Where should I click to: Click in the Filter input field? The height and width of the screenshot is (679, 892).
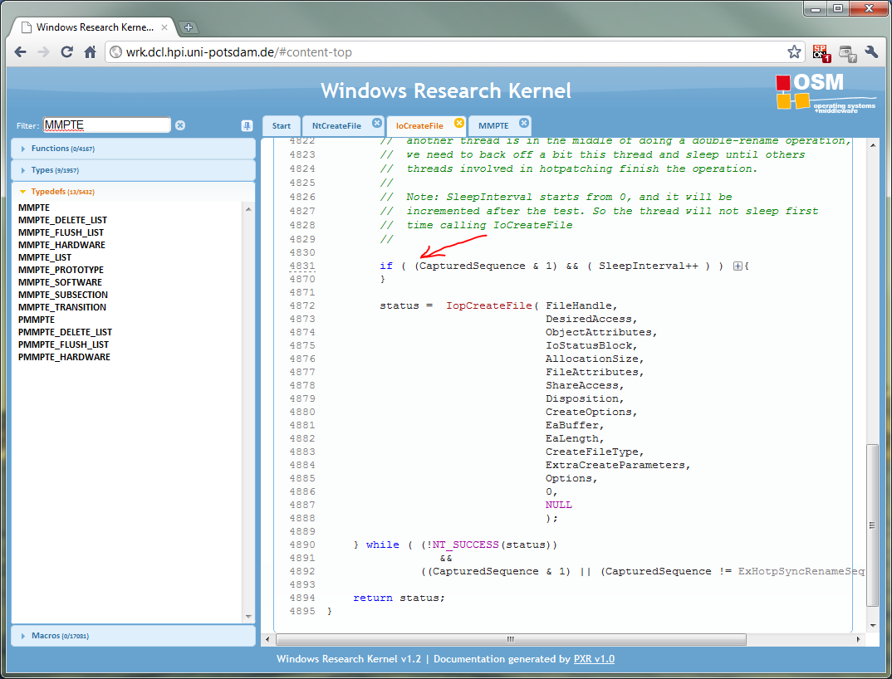click(x=107, y=125)
